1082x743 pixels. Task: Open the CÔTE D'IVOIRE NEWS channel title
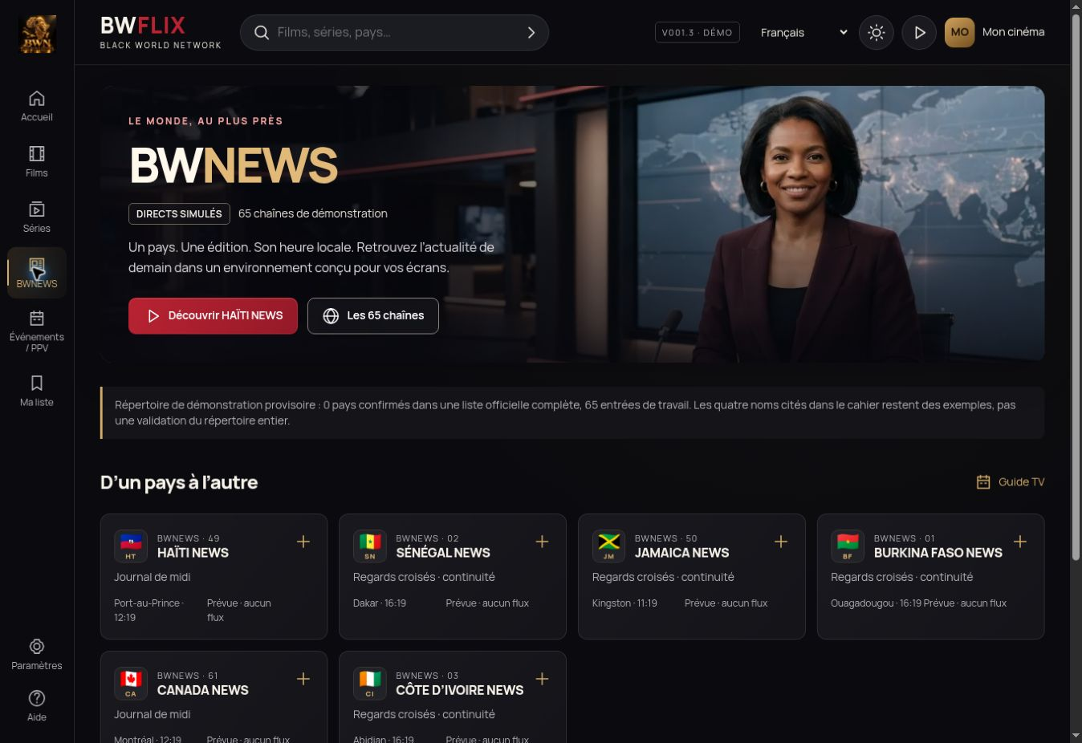tap(460, 690)
